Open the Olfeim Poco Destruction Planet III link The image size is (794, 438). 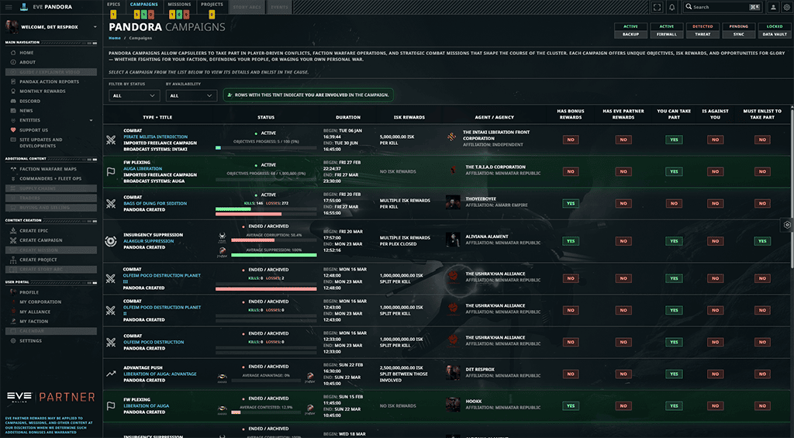(162, 278)
